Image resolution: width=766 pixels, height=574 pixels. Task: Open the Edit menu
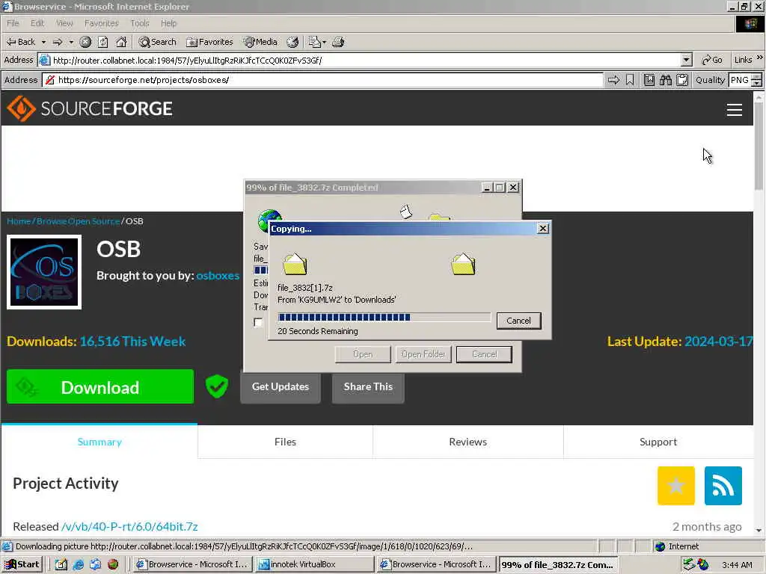37,23
